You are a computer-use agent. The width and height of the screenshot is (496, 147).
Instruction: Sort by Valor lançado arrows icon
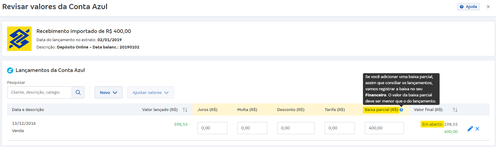pyautogui.click(x=185, y=110)
